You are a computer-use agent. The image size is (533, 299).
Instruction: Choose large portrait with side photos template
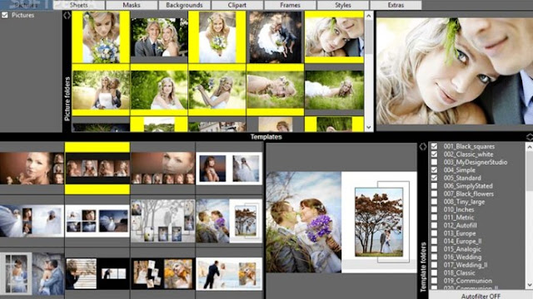[32, 168]
